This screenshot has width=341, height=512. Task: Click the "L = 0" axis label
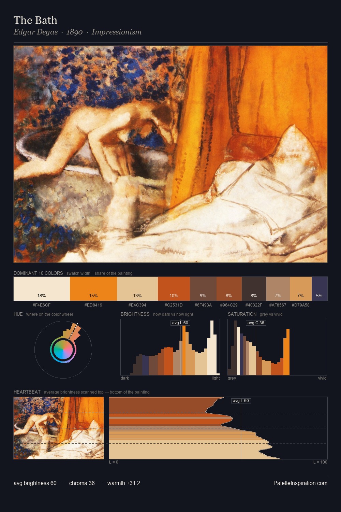pyautogui.click(x=114, y=462)
